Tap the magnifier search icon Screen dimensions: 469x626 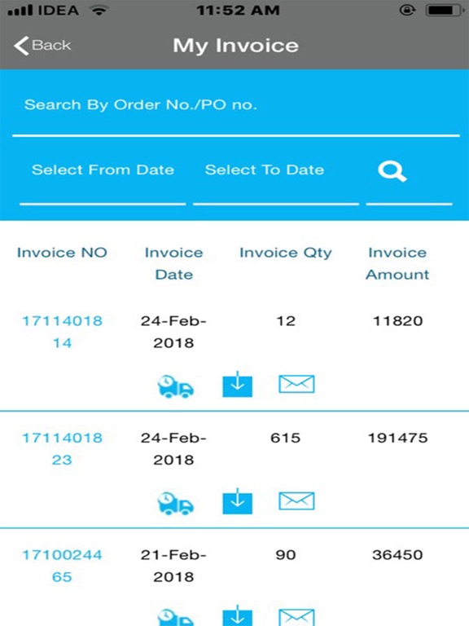click(392, 172)
